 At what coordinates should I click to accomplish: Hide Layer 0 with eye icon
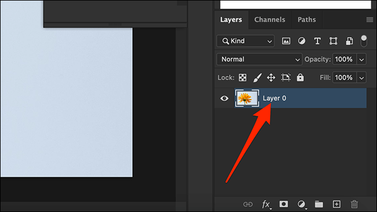pos(224,98)
